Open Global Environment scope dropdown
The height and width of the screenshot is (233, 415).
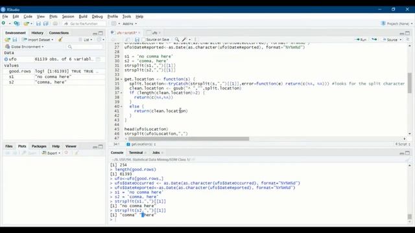(x=25, y=47)
